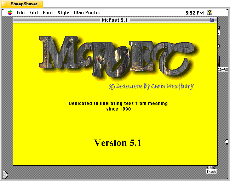The image size is (230, 181).
Task: Click the Help balloon icon in menu bar
Action: [x=209, y=13]
